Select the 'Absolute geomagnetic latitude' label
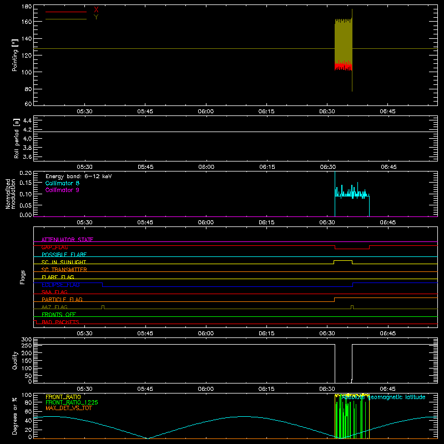The image size is (444, 444). (384, 397)
